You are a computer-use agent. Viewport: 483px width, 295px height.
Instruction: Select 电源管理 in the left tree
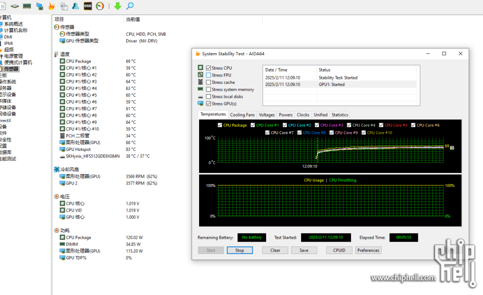pyautogui.click(x=13, y=56)
